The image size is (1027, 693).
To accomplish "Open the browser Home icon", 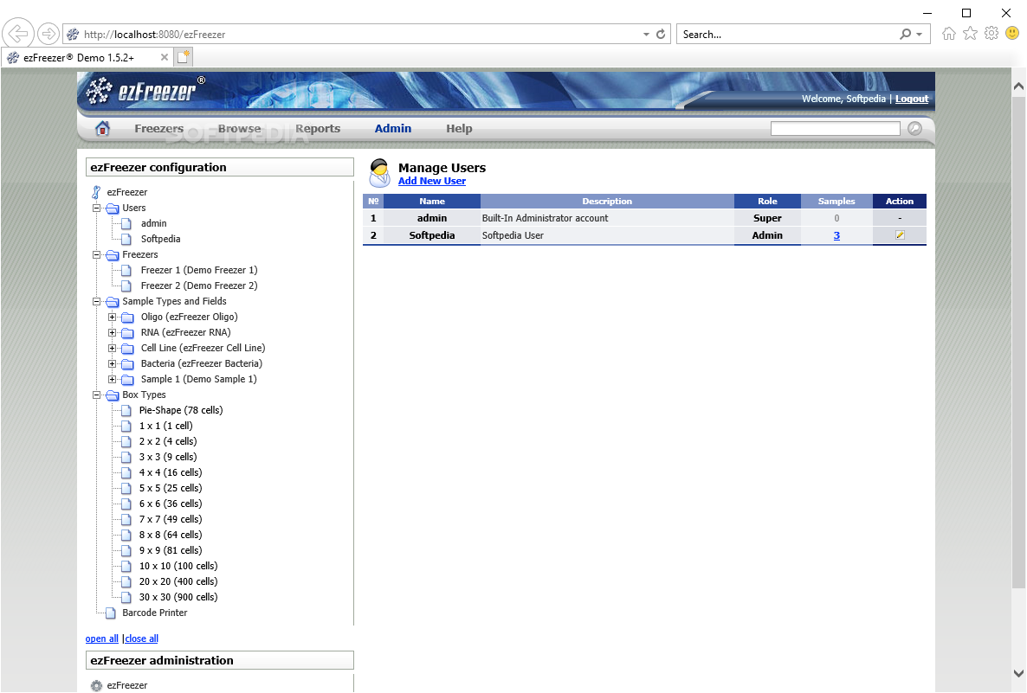I will [948, 34].
